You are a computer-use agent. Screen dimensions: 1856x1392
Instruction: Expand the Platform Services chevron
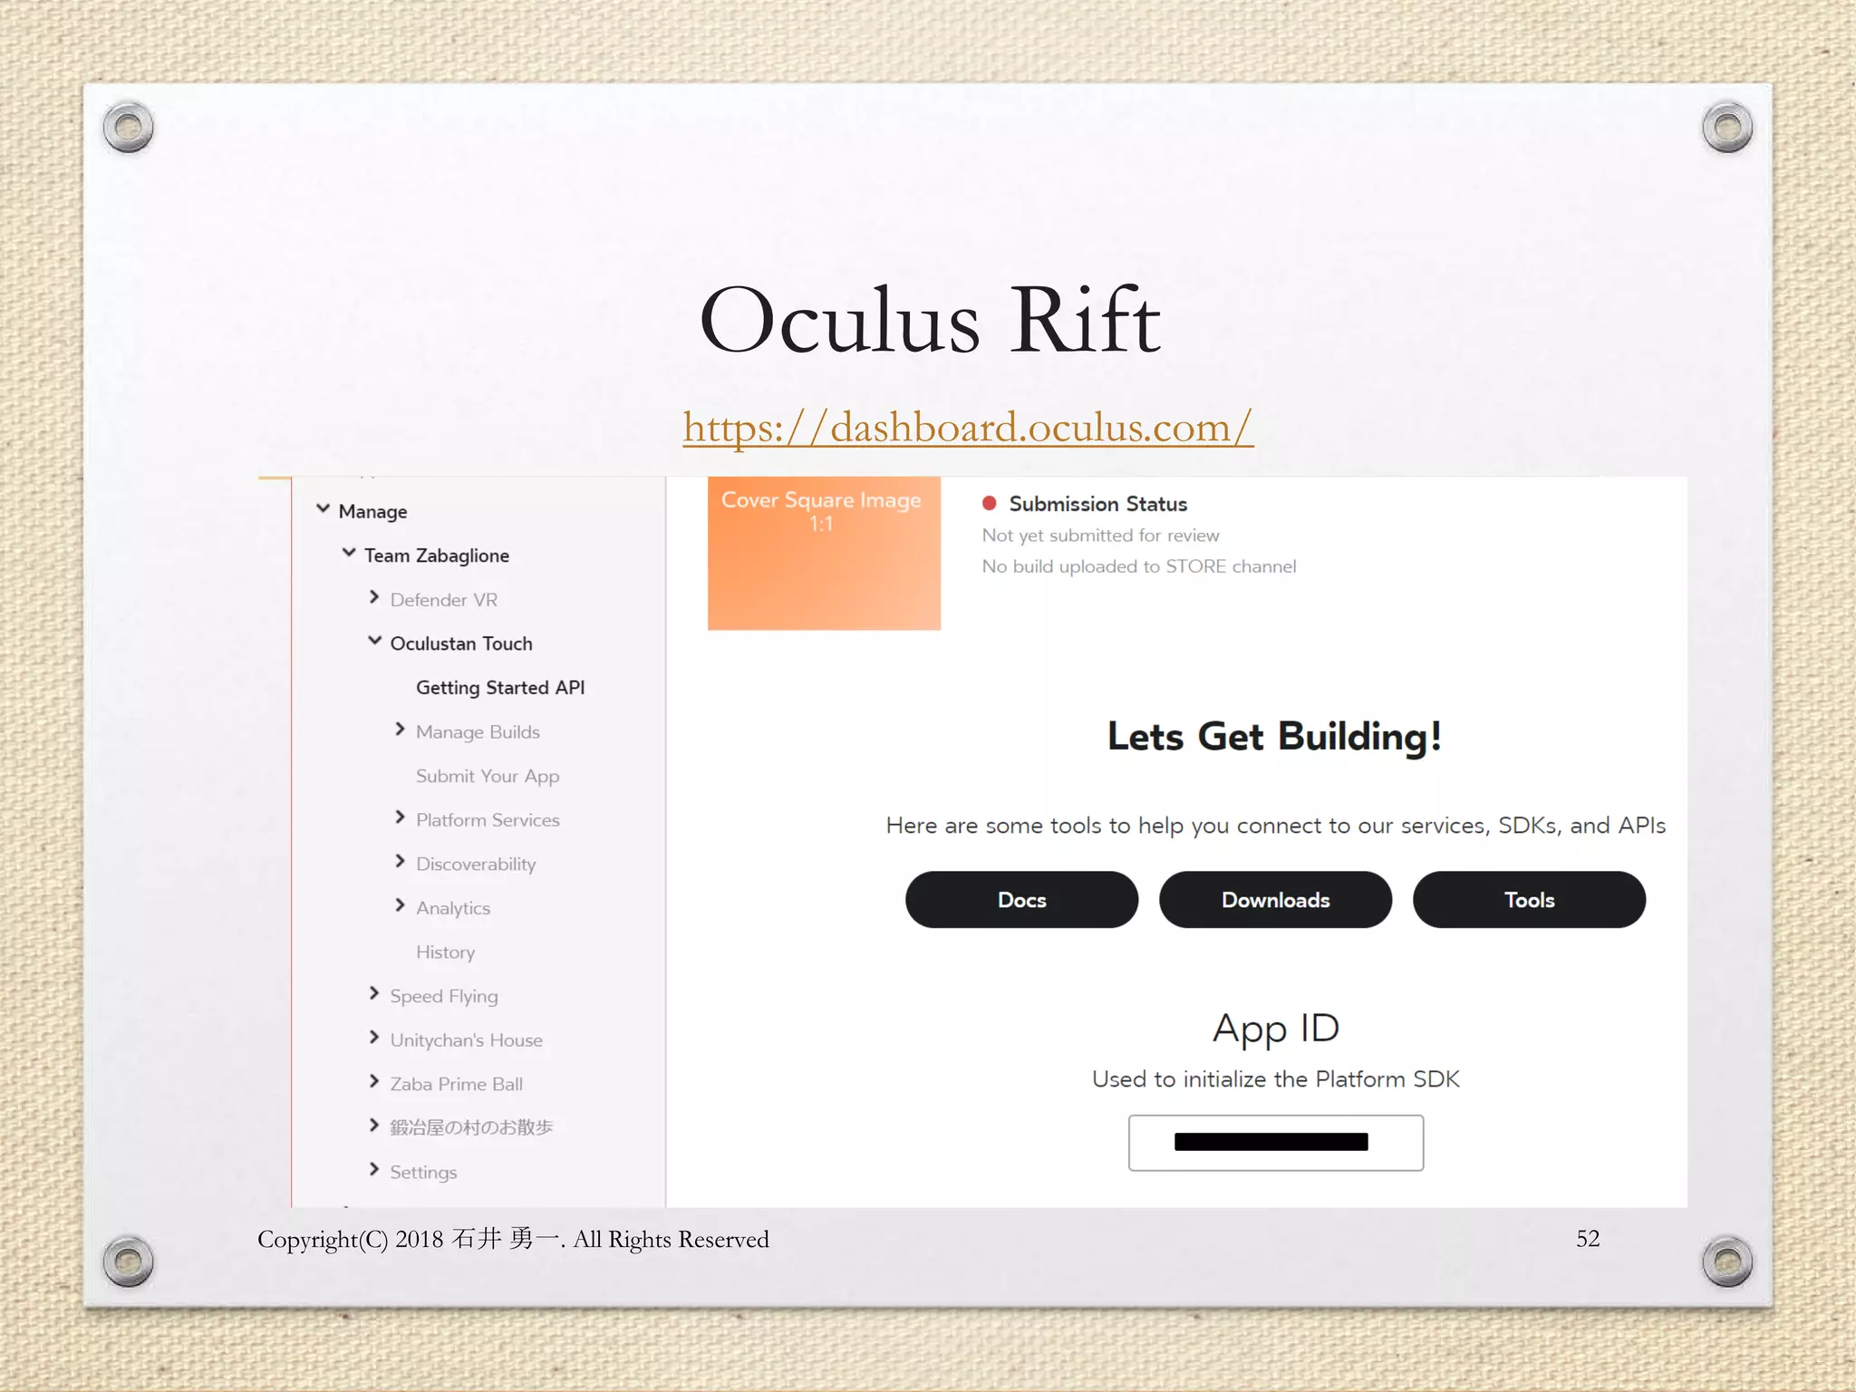tap(401, 817)
